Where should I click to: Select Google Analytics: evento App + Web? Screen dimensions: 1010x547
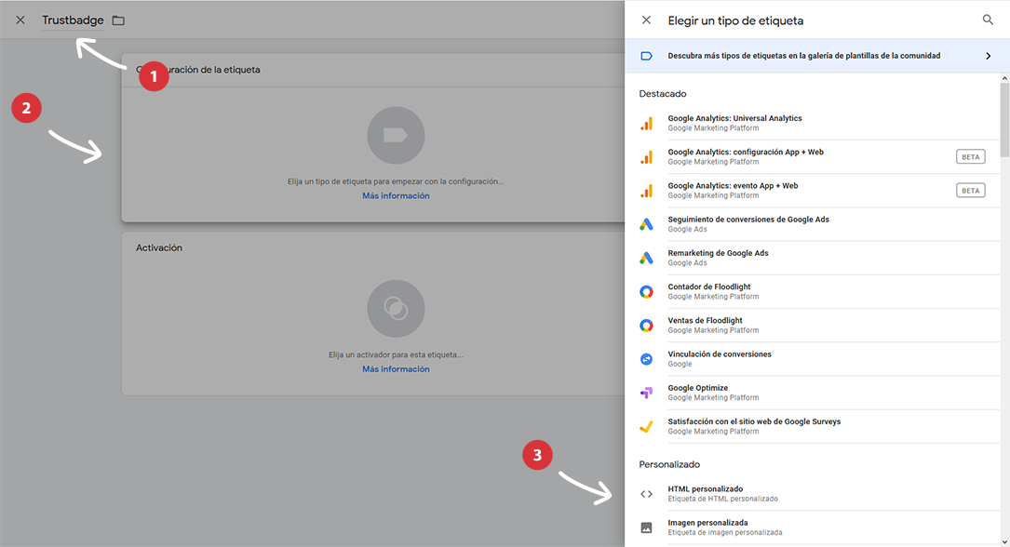tap(818, 191)
